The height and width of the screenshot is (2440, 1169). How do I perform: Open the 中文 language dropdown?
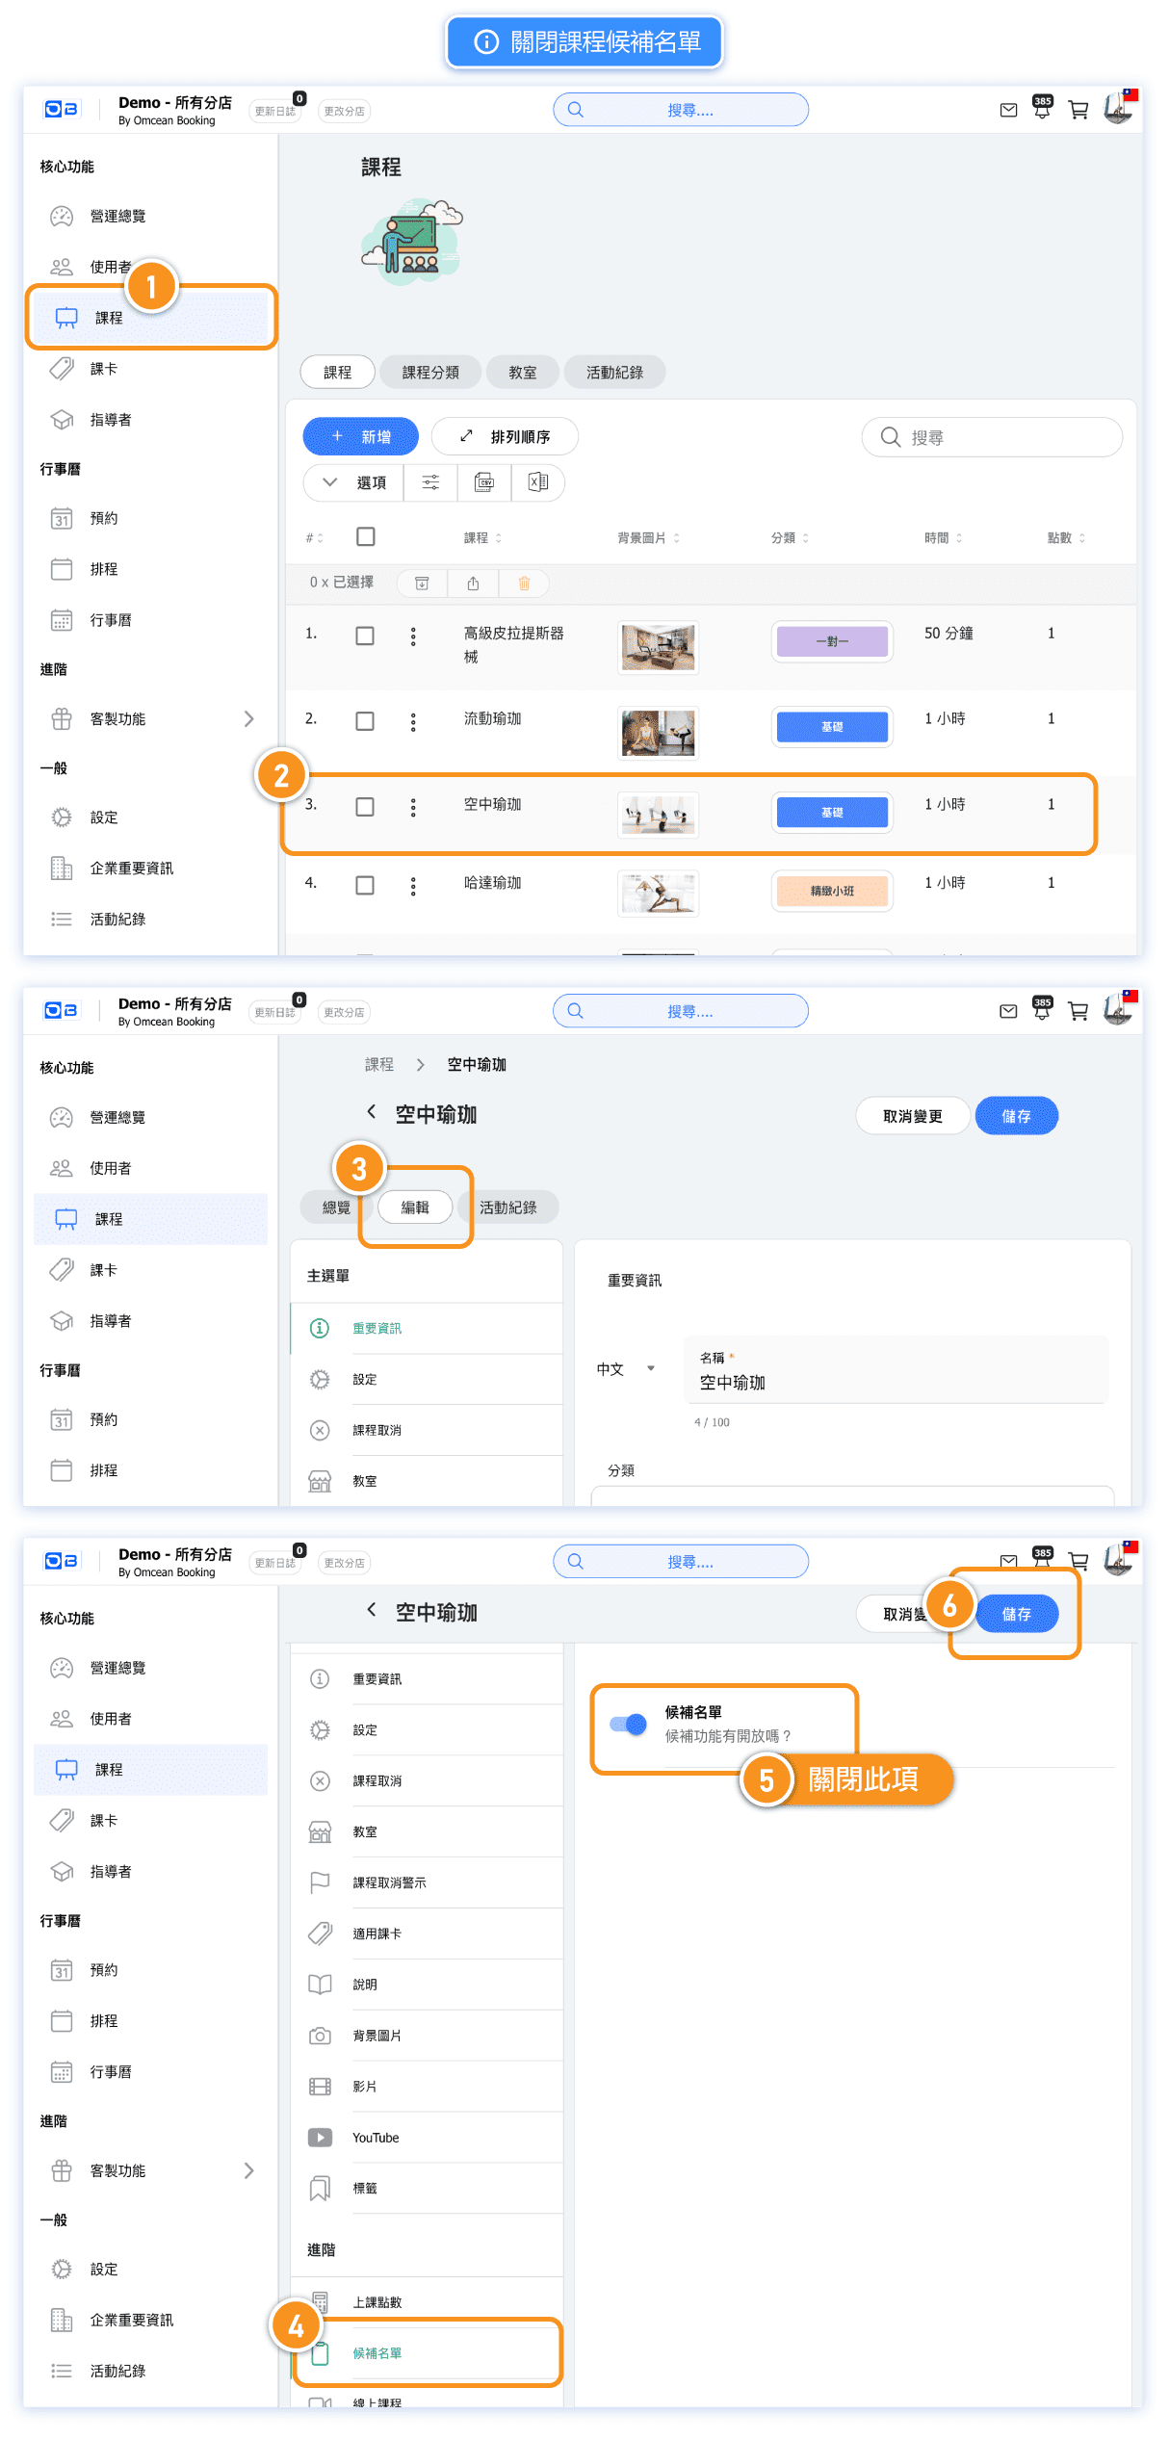click(625, 1369)
